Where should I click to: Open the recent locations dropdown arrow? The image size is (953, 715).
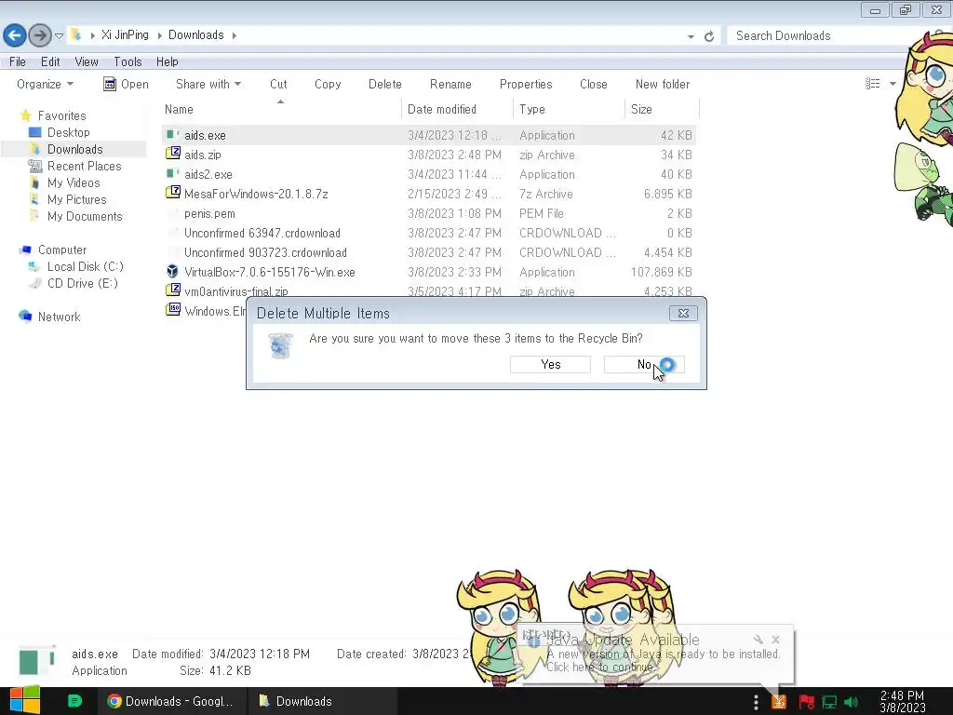[59, 36]
